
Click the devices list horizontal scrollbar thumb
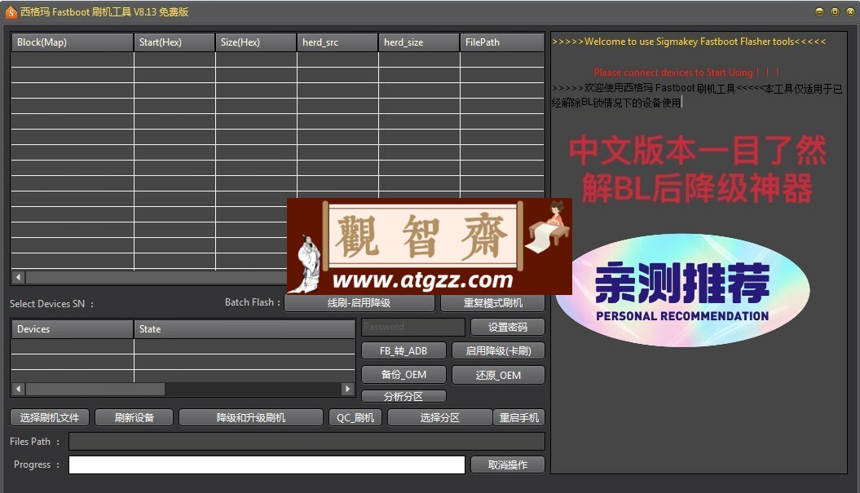click(95, 389)
